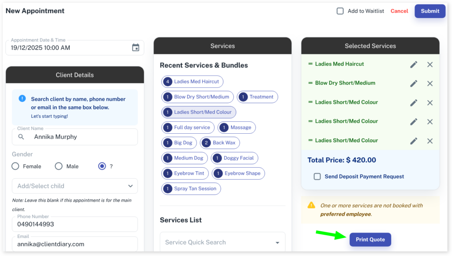Click the blue info icon in client search tip
The width and height of the screenshot is (452, 256).
[x=22, y=98]
